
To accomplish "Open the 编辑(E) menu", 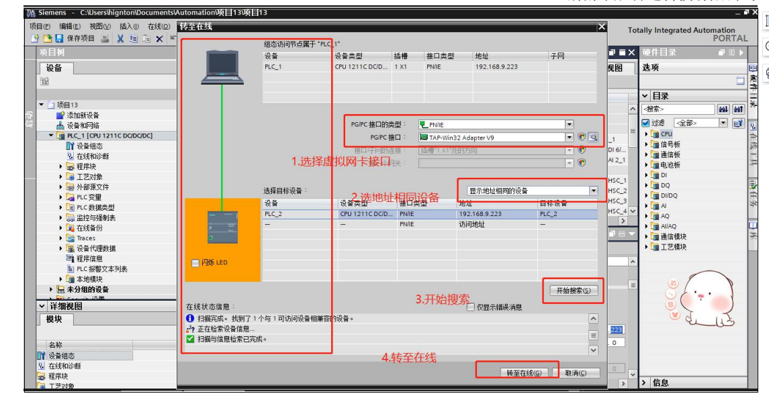I will click(70, 26).
